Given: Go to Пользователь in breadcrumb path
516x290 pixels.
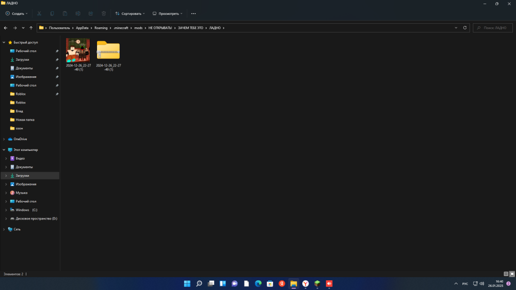Looking at the screenshot, I should tap(59, 28).
